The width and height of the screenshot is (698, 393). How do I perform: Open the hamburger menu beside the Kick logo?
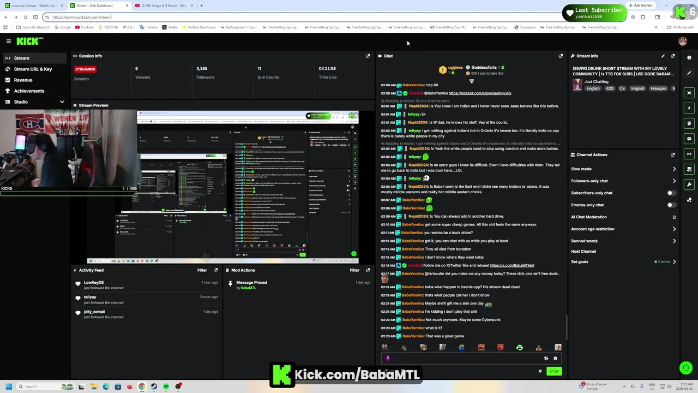click(9, 41)
